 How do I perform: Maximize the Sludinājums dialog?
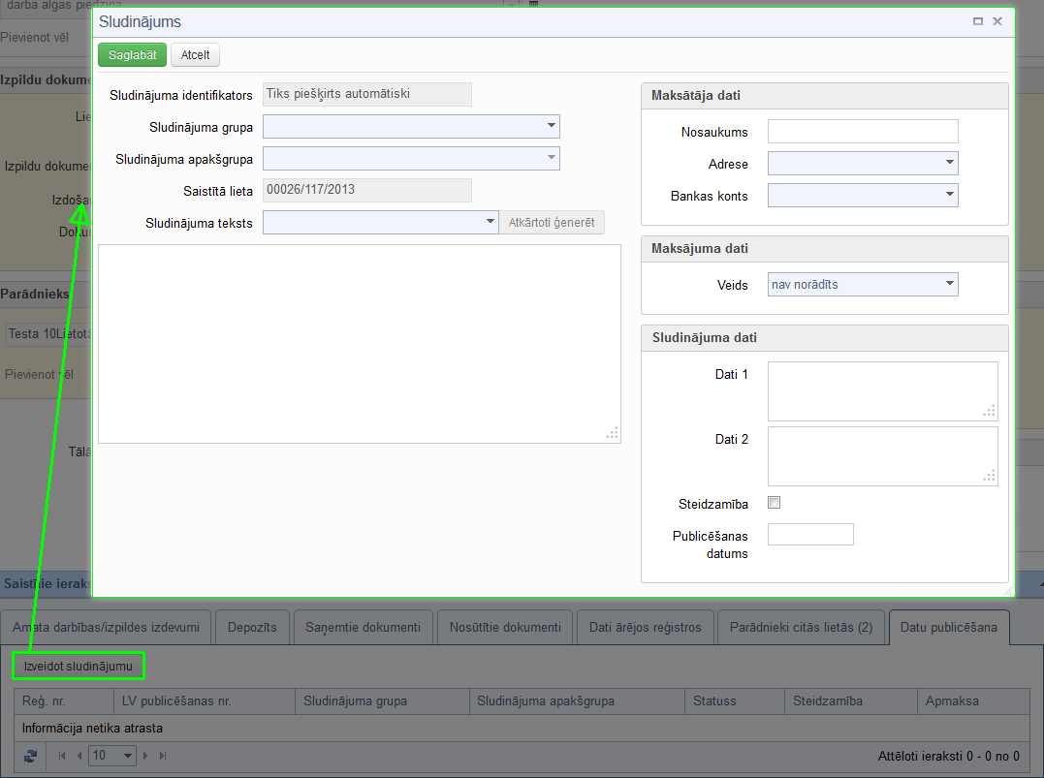(977, 21)
